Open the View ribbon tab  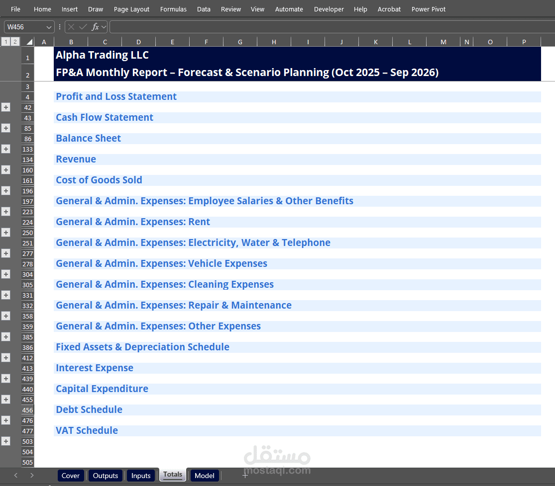point(257,9)
